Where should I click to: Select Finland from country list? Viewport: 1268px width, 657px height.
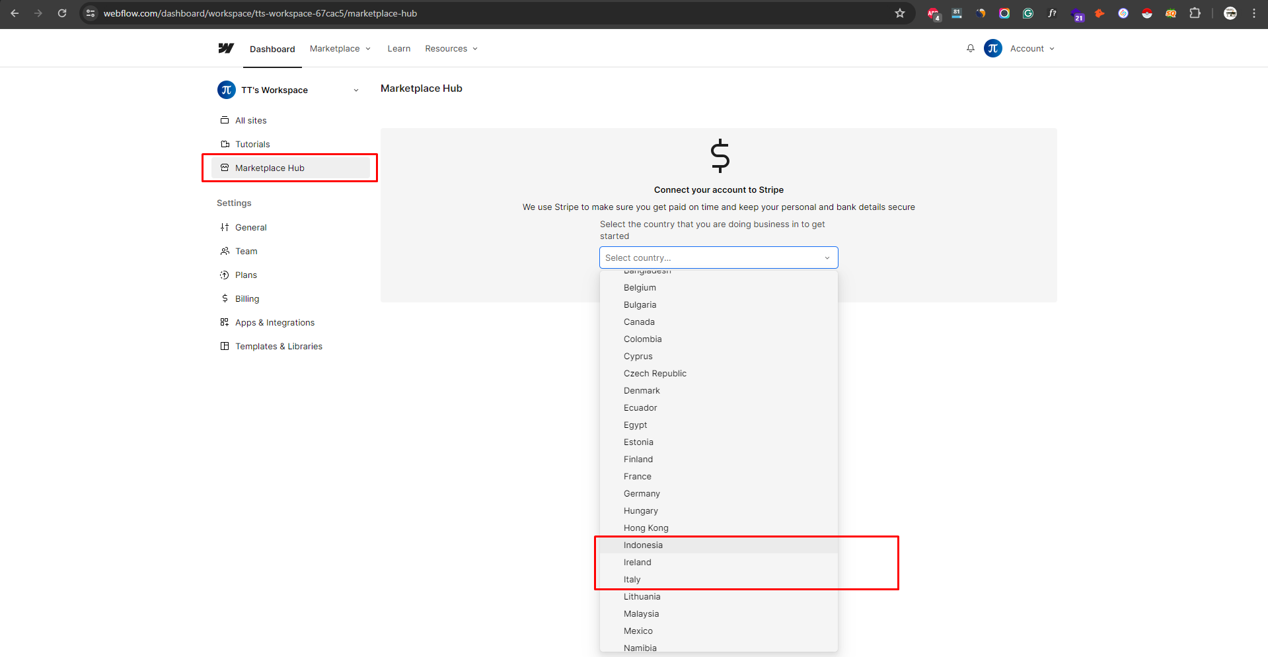(x=719, y=459)
